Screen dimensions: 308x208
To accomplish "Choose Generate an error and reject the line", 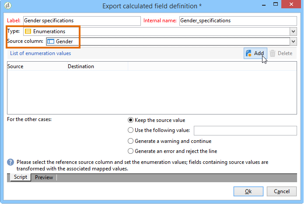I will pos(130,151).
